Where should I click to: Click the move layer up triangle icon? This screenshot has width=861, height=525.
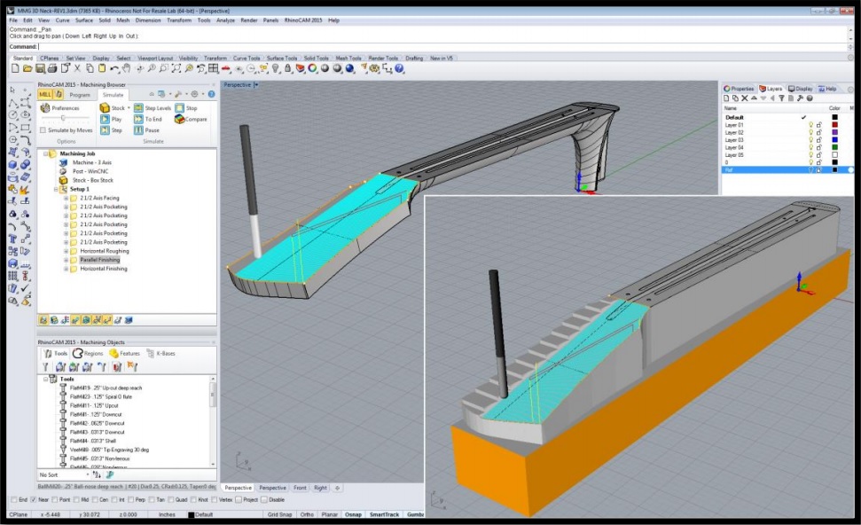point(754,98)
